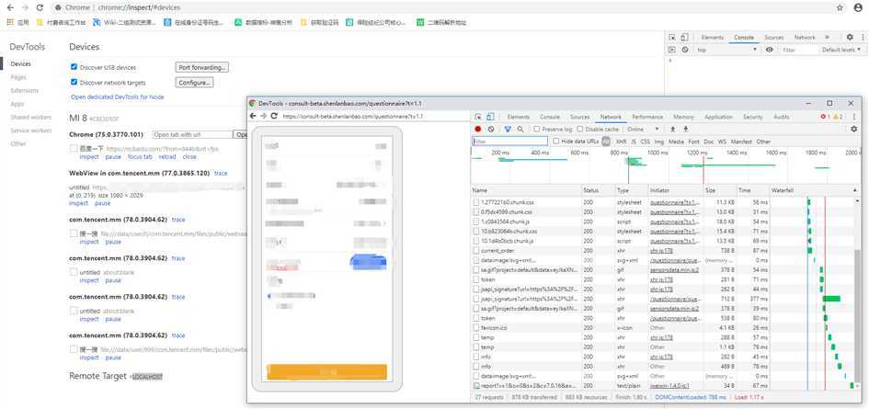
Task: Select inspect element icon in remote DevTools window
Action: [478, 117]
